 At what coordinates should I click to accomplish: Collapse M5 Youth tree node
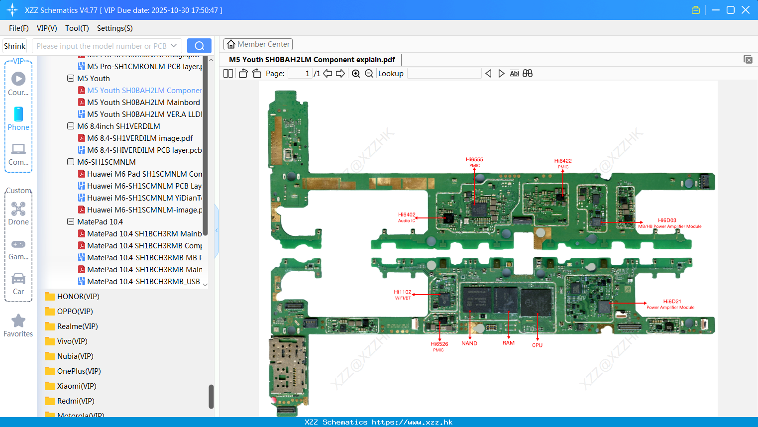click(x=71, y=78)
